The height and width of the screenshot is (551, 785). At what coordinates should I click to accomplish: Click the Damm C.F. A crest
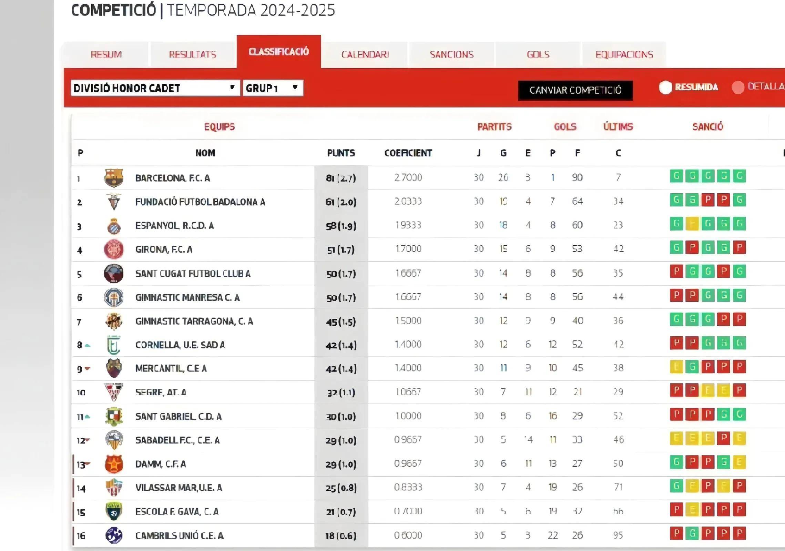(x=114, y=464)
